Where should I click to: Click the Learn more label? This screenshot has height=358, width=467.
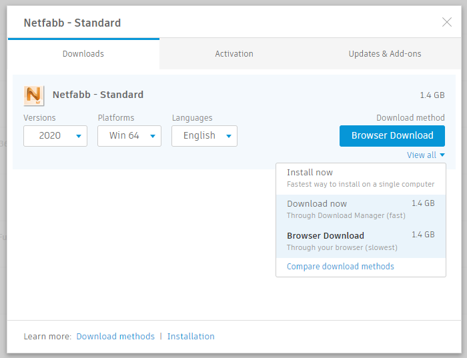pos(47,336)
